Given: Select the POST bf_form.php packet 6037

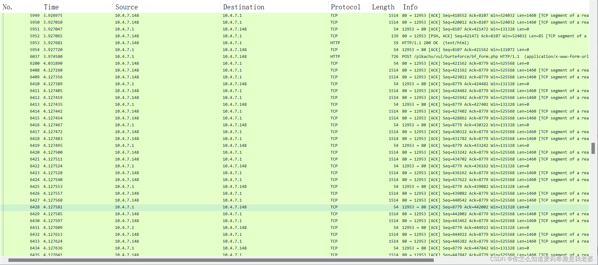Looking at the screenshot, I should click(x=294, y=57).
